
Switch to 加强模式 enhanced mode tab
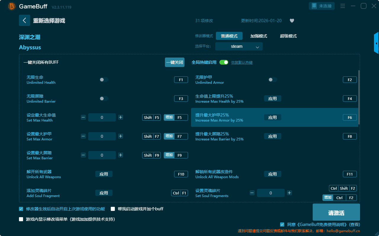[x=258, y=36]
